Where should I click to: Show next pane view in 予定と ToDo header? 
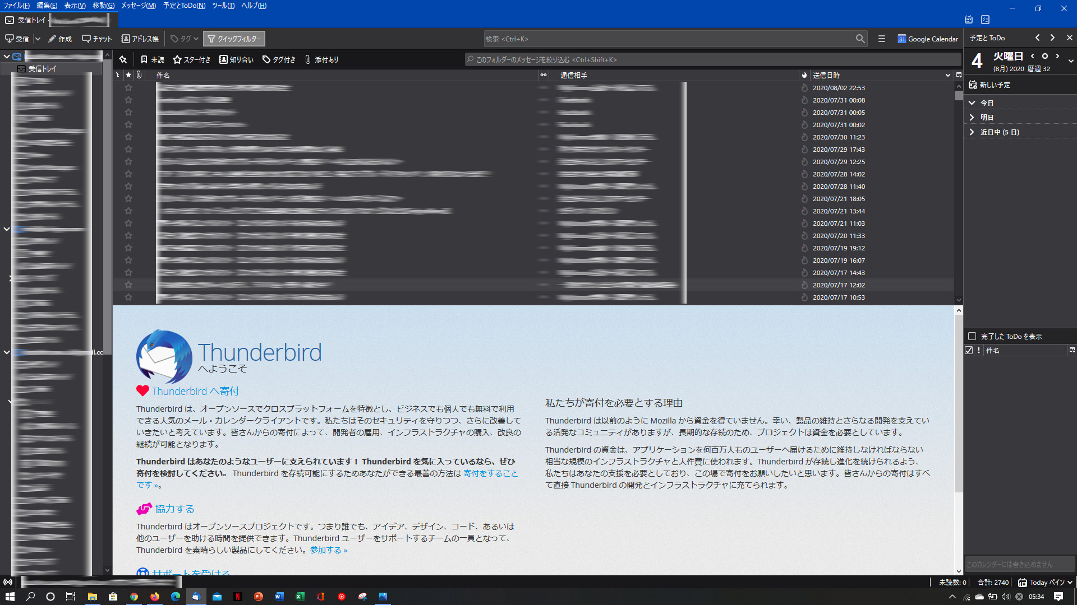(x=1052, y=38)
